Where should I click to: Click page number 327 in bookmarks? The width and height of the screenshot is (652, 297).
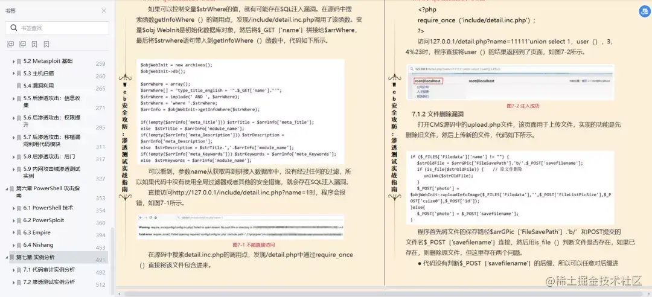click(100, 179)
